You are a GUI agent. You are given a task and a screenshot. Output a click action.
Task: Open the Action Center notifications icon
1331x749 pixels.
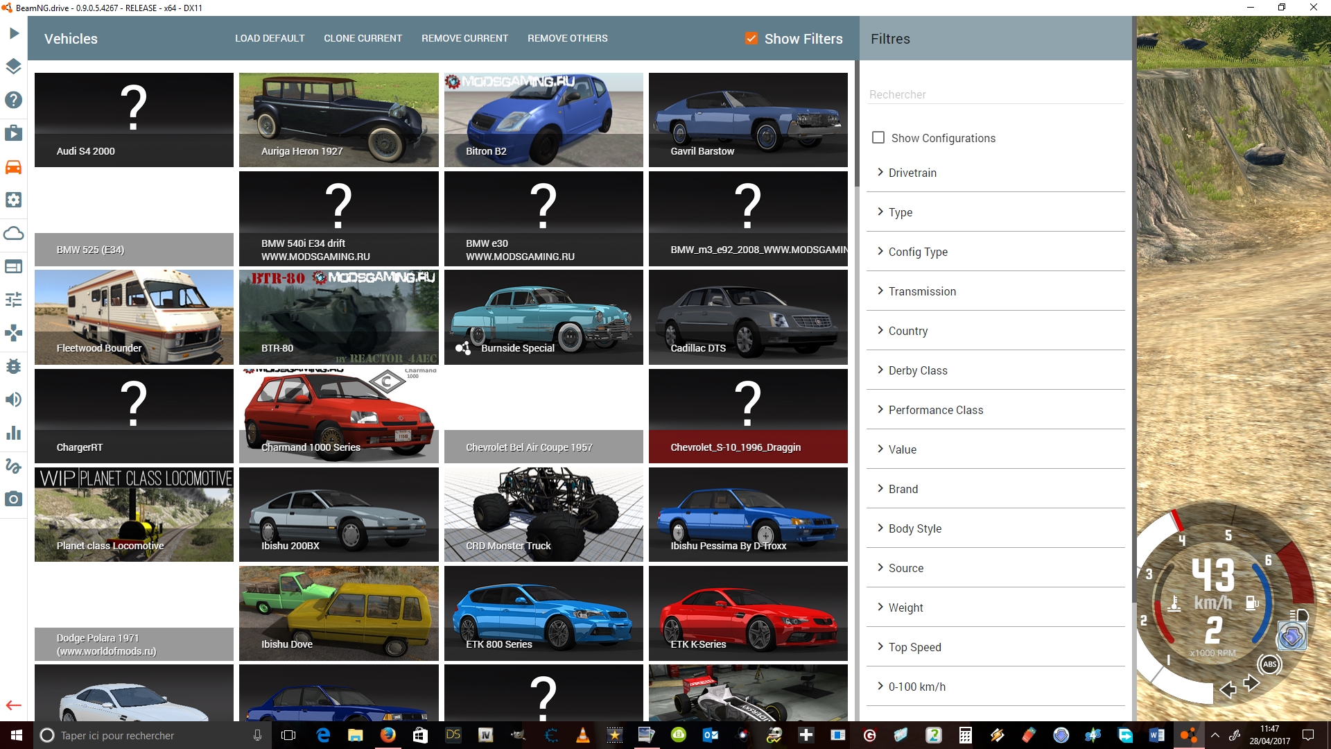point(1308,735)
